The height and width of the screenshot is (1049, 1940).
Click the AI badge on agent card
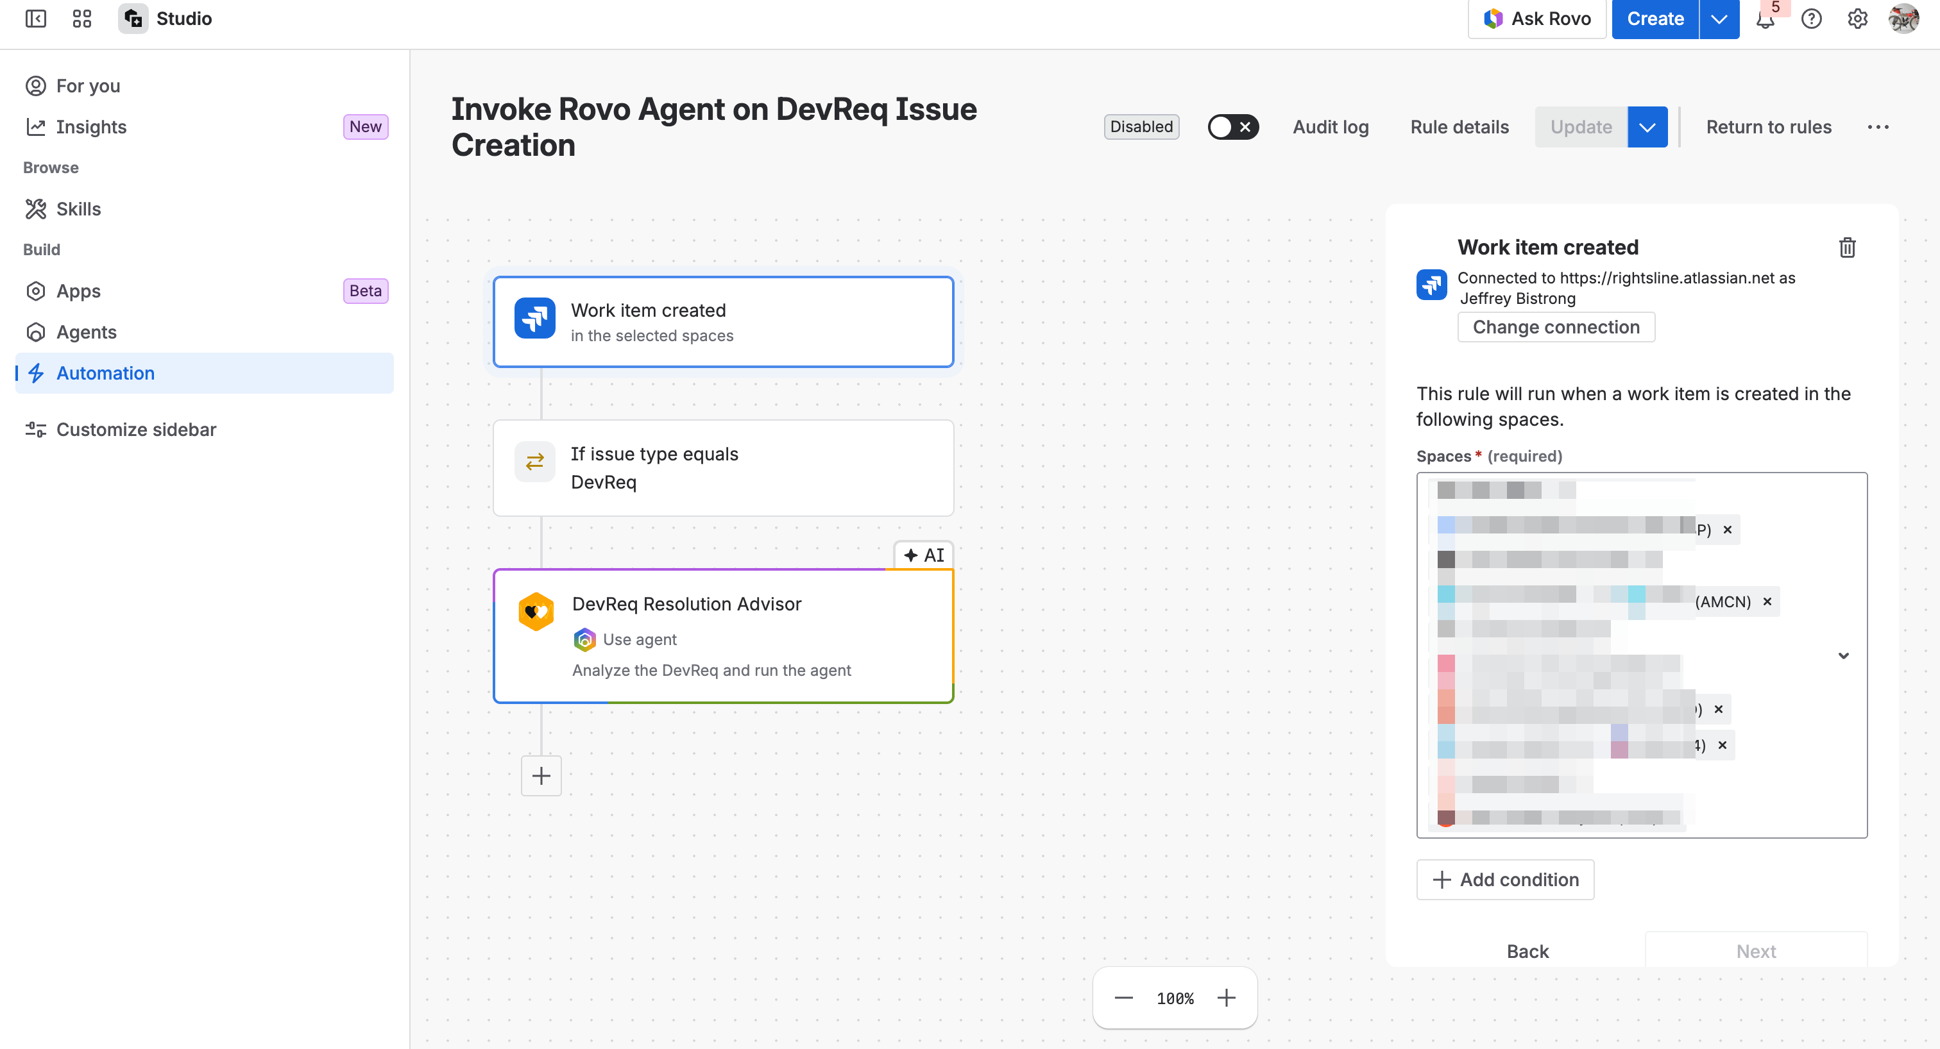923,555
